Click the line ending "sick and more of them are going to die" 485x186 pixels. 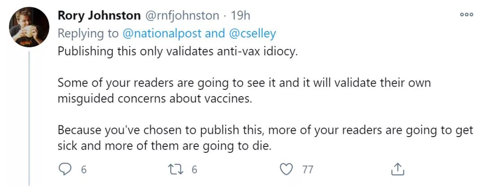(165, 146)
